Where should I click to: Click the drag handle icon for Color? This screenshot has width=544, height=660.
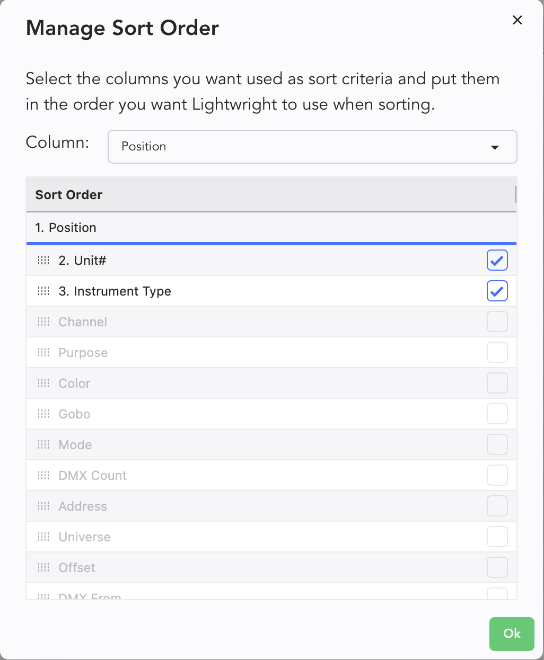43,383
